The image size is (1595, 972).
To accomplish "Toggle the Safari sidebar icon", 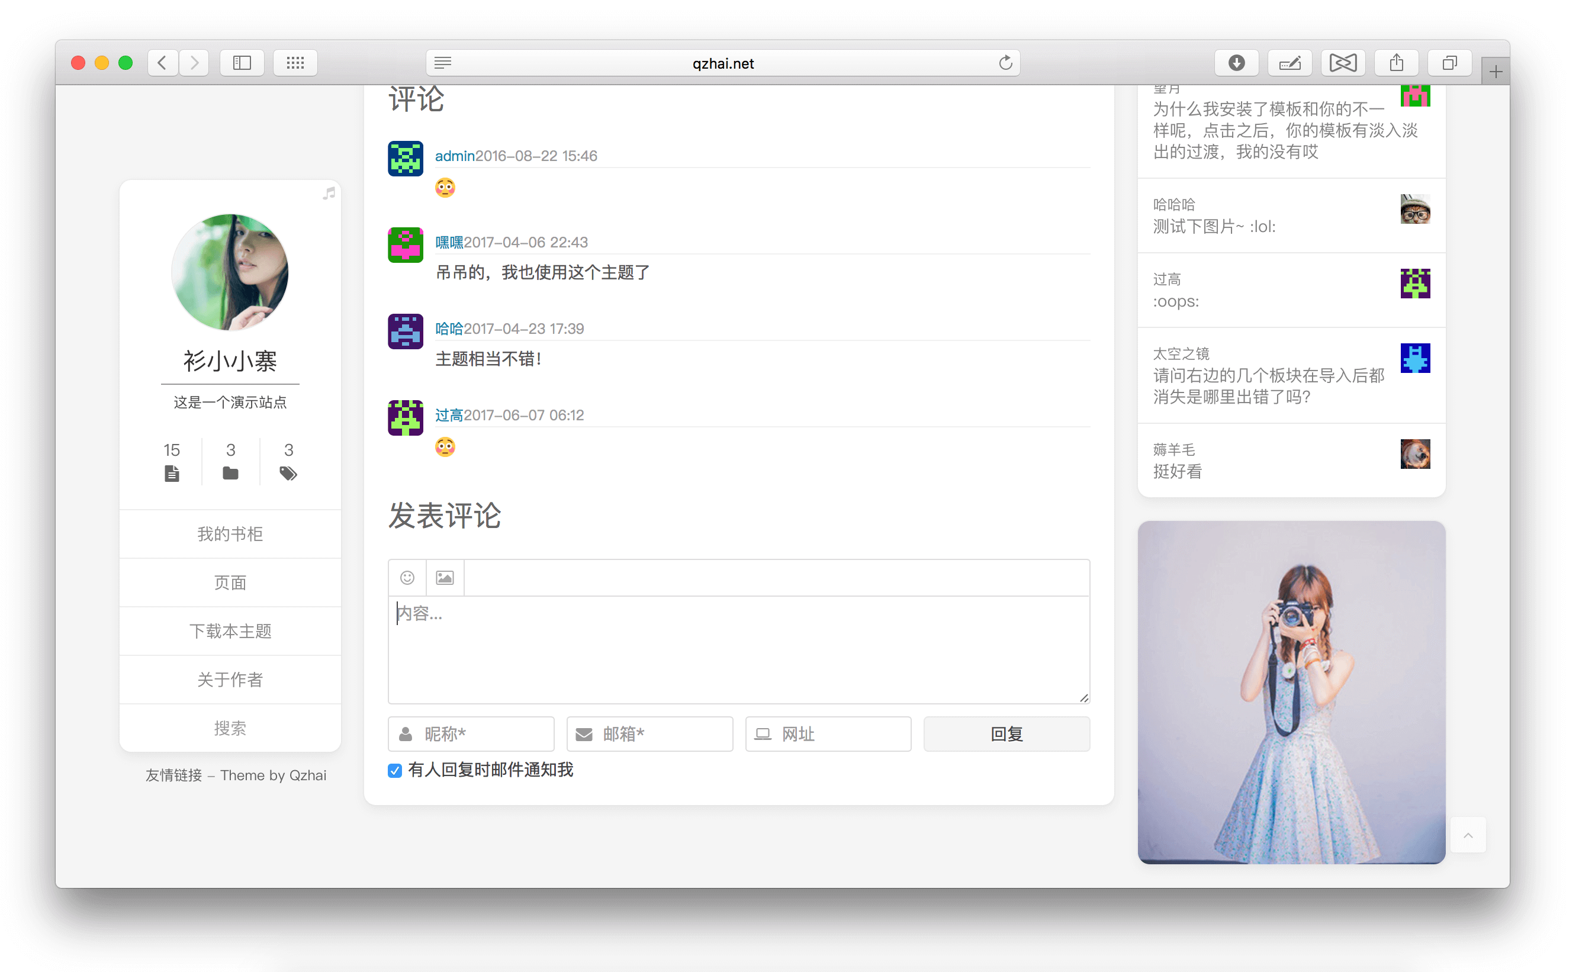I will pos(242,63).
